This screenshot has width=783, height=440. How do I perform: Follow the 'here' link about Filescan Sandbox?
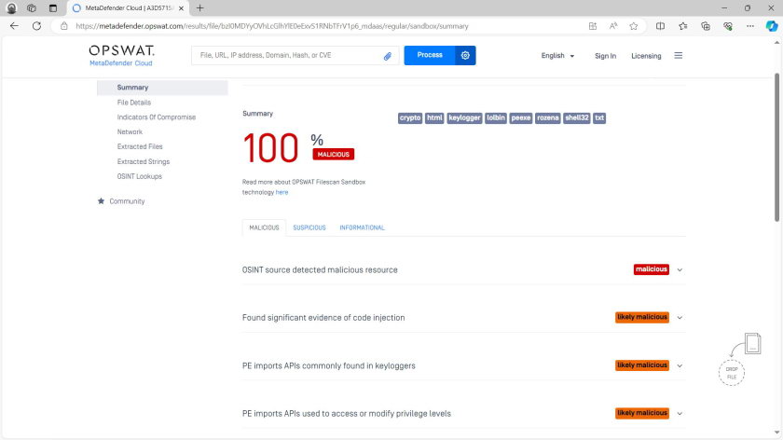pos(282,192)
